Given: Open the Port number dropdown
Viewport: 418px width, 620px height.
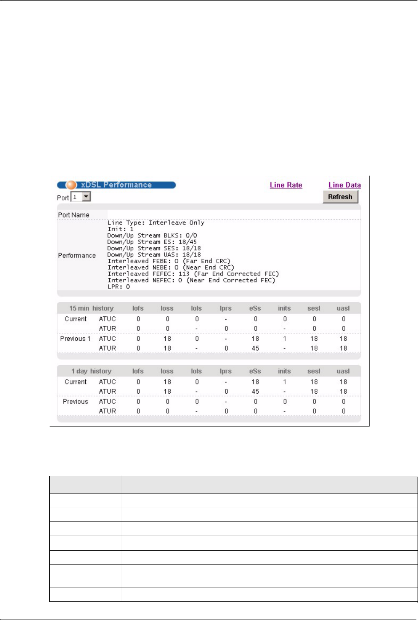Looking at the screenshot, I should 81,197.
